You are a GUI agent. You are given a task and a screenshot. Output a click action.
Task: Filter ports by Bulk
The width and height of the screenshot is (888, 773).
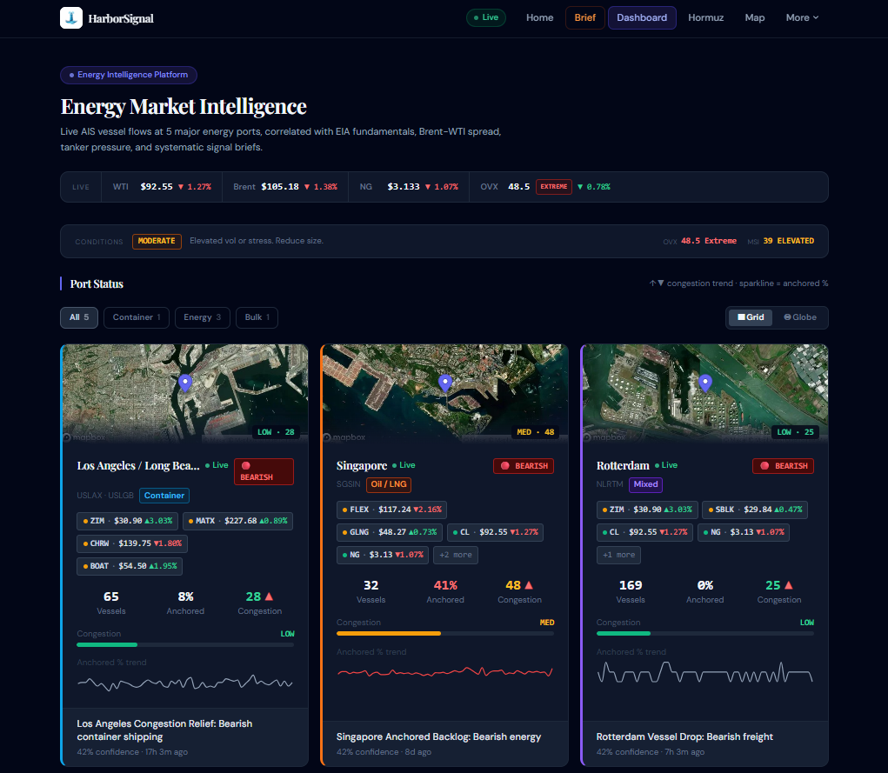[257, 317]
